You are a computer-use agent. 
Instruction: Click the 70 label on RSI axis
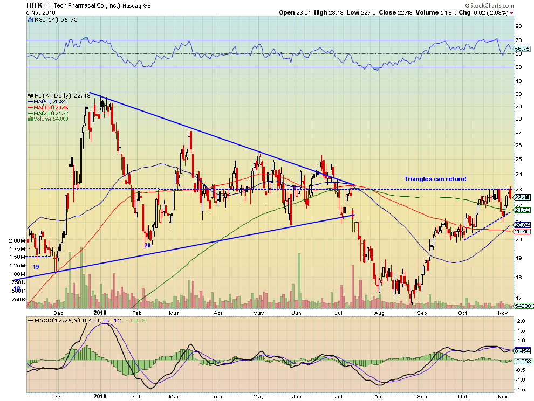518,40
